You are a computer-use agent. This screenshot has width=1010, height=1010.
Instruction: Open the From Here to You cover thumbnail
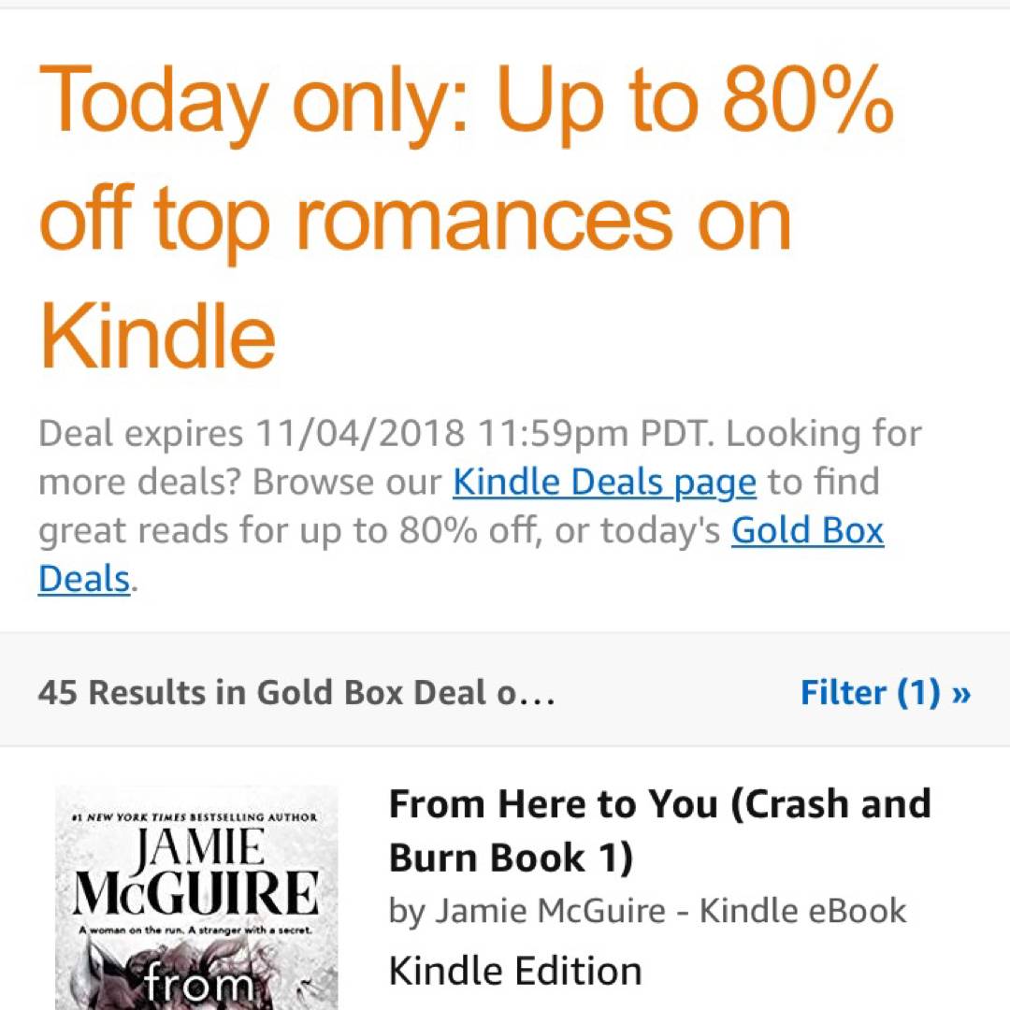195,898
